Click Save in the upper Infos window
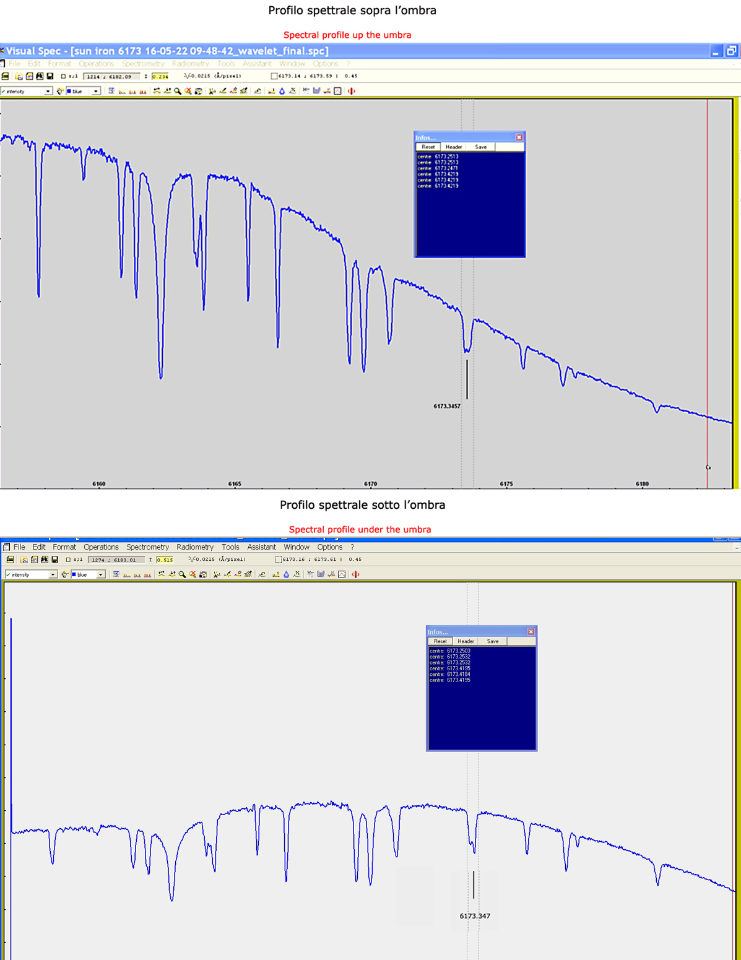 click(x=481, y=147)
